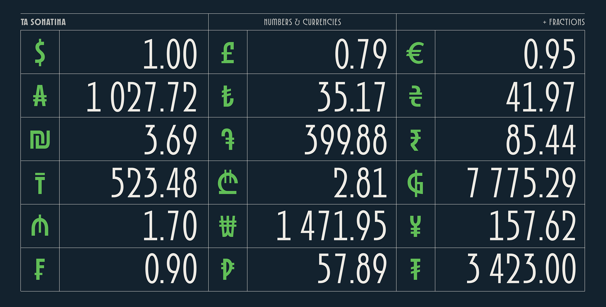606x307 pixels.
Task: Click the Indian rupee symbol
Action: [415, 140]
